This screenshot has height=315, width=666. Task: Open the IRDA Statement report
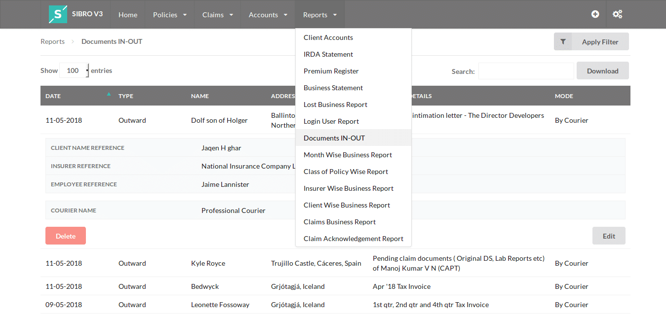pos(328,54)
